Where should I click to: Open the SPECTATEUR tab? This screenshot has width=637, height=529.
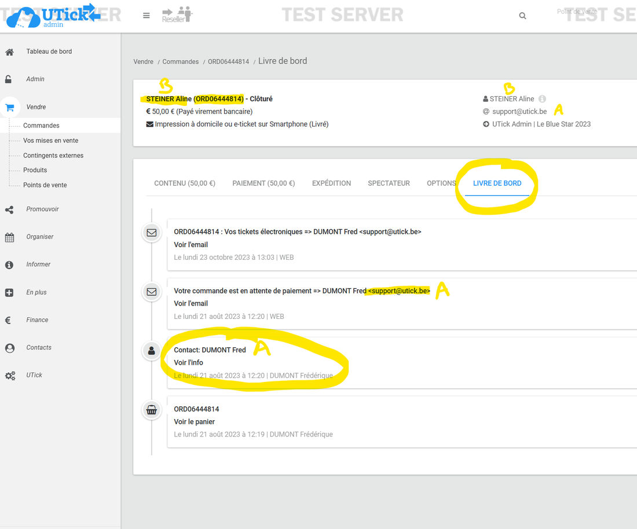(x=389, y=183)
